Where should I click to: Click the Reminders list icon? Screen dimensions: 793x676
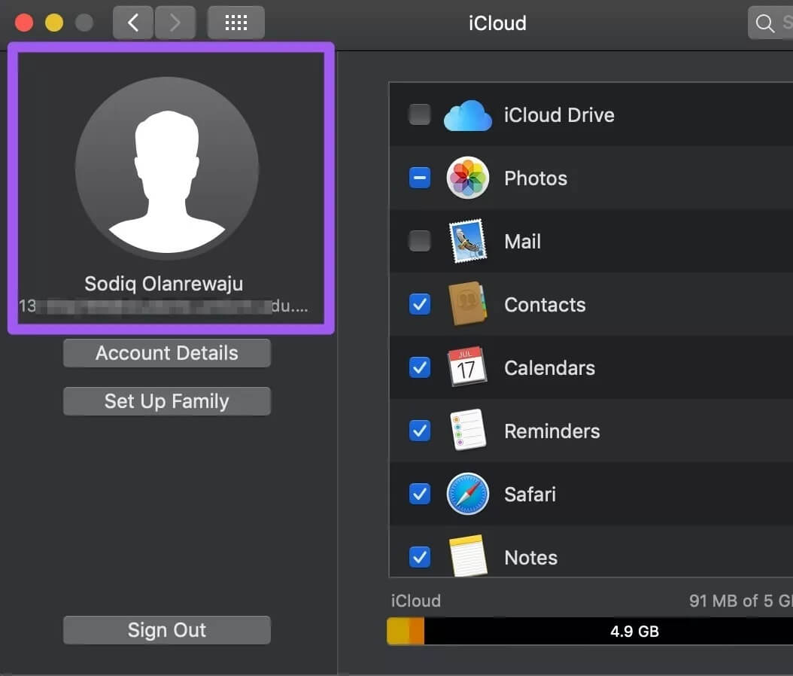click(x=468, y=430)
